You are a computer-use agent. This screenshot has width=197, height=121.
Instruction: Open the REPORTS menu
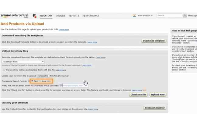click(x=74, y=16)
